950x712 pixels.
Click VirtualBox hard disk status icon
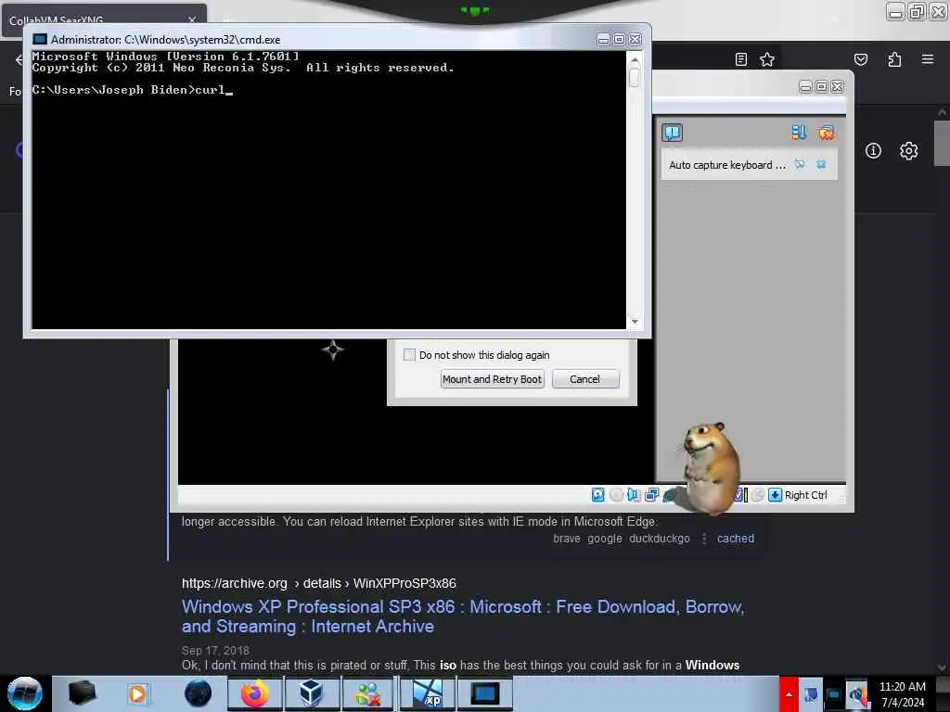click(x=598, y=495)
